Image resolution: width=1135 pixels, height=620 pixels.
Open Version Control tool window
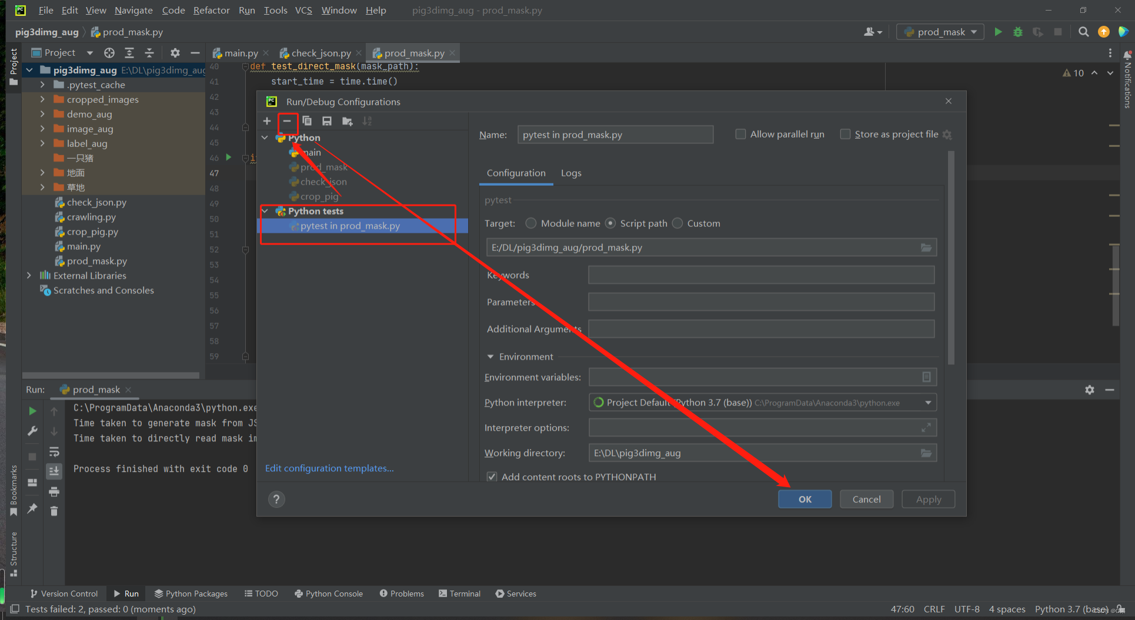tap(64, 594)
